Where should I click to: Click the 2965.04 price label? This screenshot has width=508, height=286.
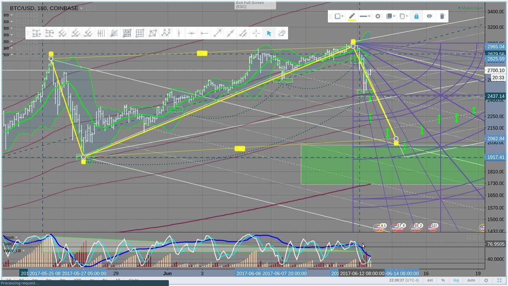tap(496, 46)
